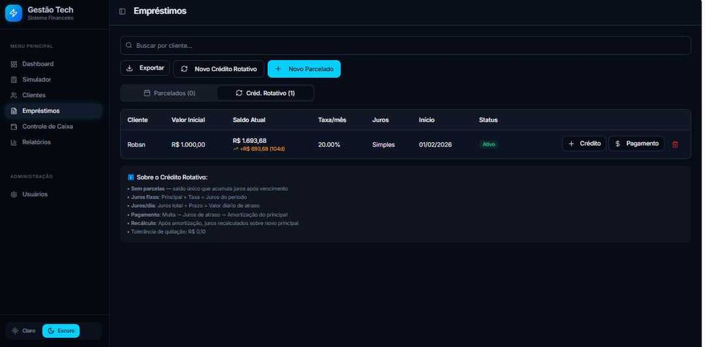The height and width of the screenshot is (347, 705).
Task: Open Simulador menu item
Action: coord(54,80)
